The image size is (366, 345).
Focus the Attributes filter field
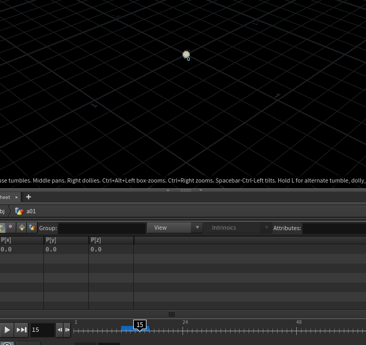pos(334,228)
